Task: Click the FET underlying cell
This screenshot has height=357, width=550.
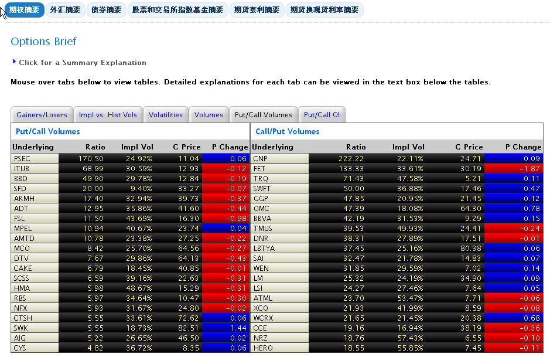Action: 279,168
